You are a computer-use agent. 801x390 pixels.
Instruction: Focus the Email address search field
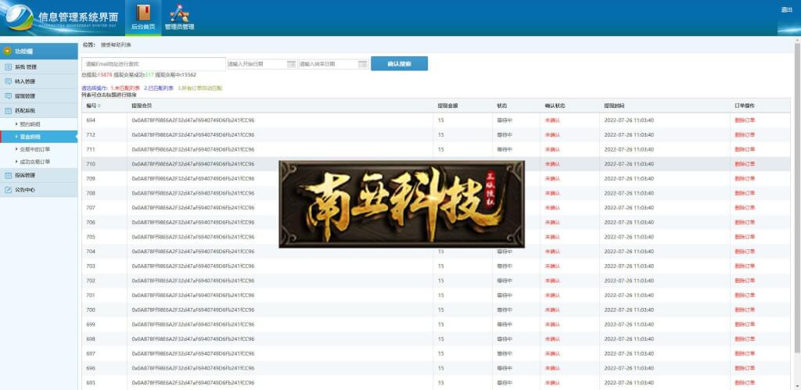[153, 64]
